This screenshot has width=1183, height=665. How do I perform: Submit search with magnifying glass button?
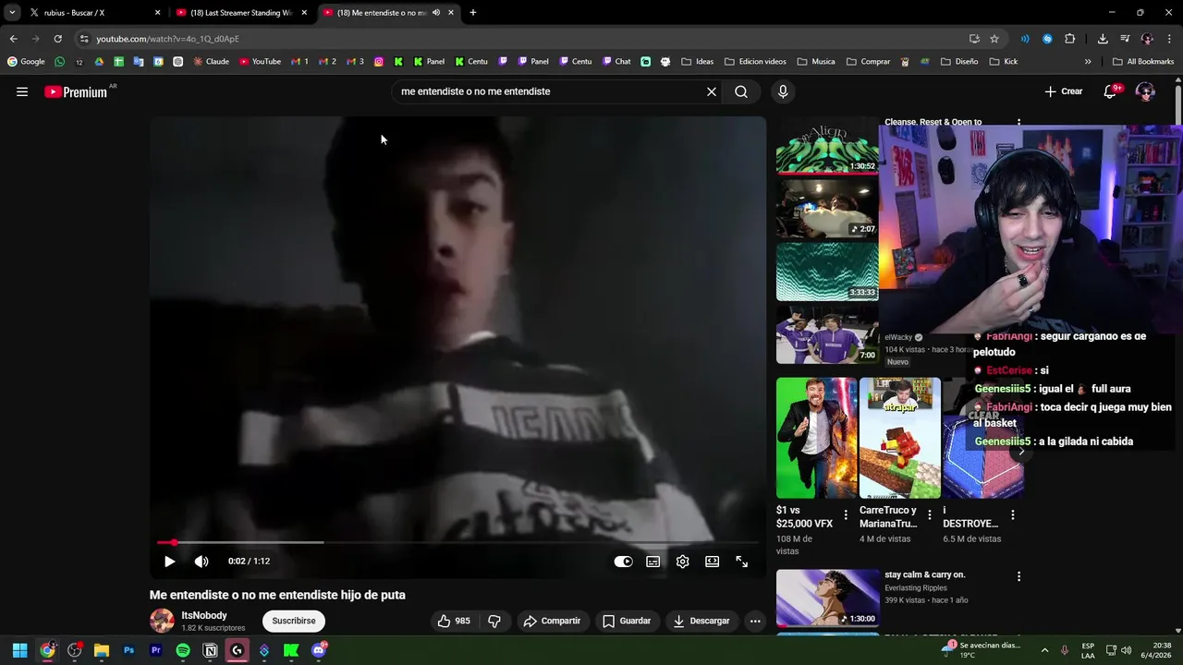coord(741,91)
